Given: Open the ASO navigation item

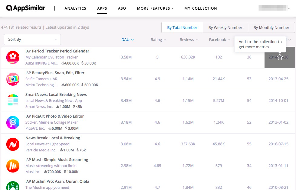Looking at the screenshot, I should (x=122, y=8).
